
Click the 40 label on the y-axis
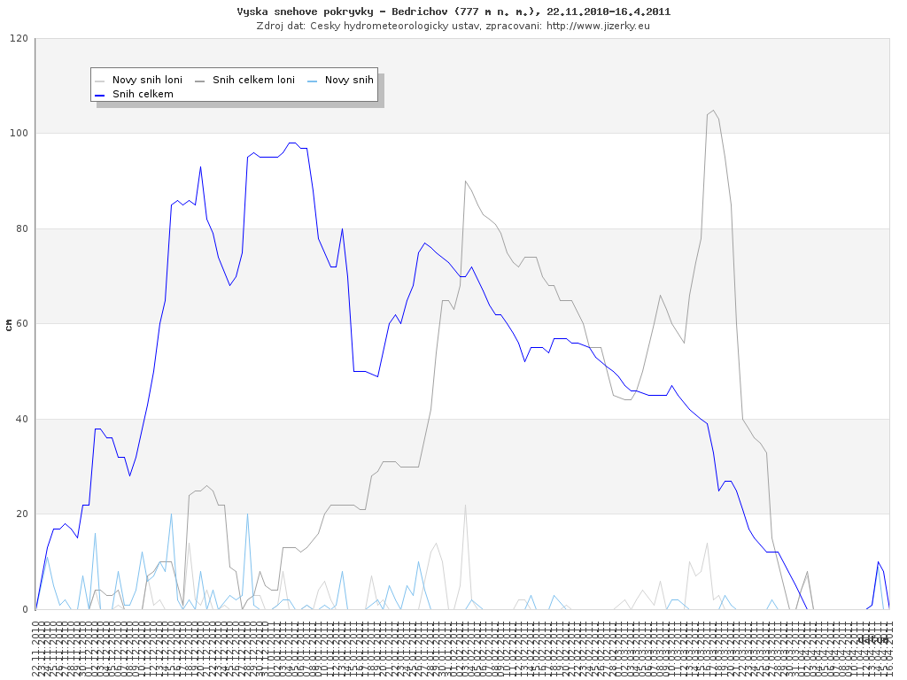[21, 420]
